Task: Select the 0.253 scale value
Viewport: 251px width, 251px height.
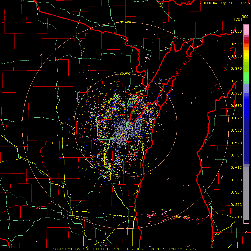Action: click(x=236, y=205)
